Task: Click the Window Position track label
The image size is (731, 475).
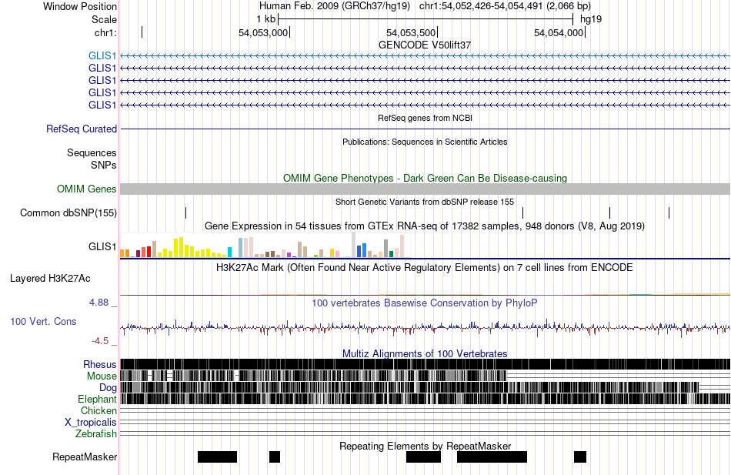Action: 80,6
